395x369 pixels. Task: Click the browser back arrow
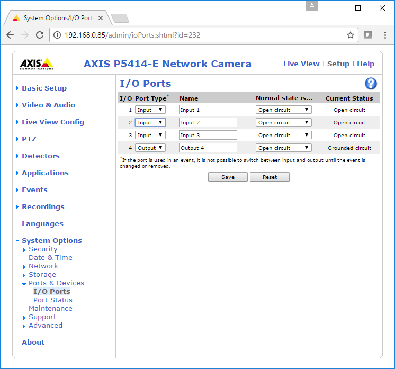point(10,35)
